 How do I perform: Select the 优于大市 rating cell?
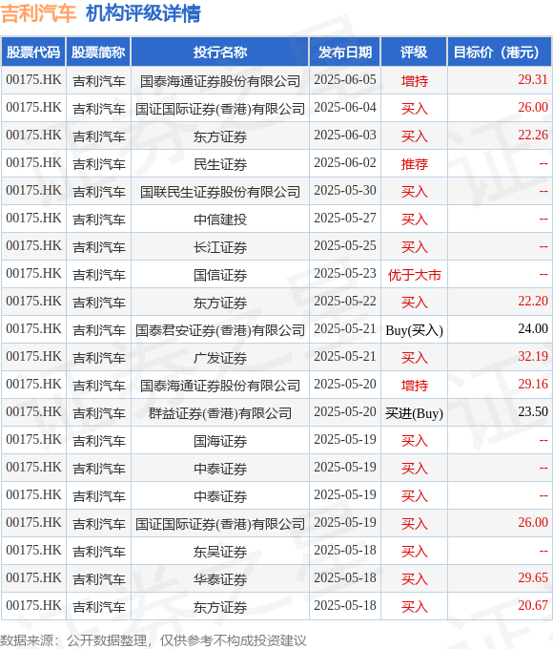tap(414, 274)
